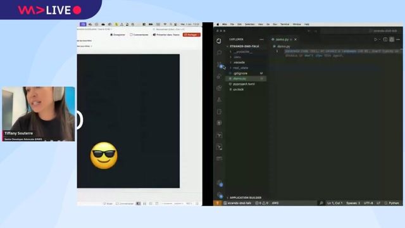Open the Apple menu in the editor's menu bar

point(218,24)
